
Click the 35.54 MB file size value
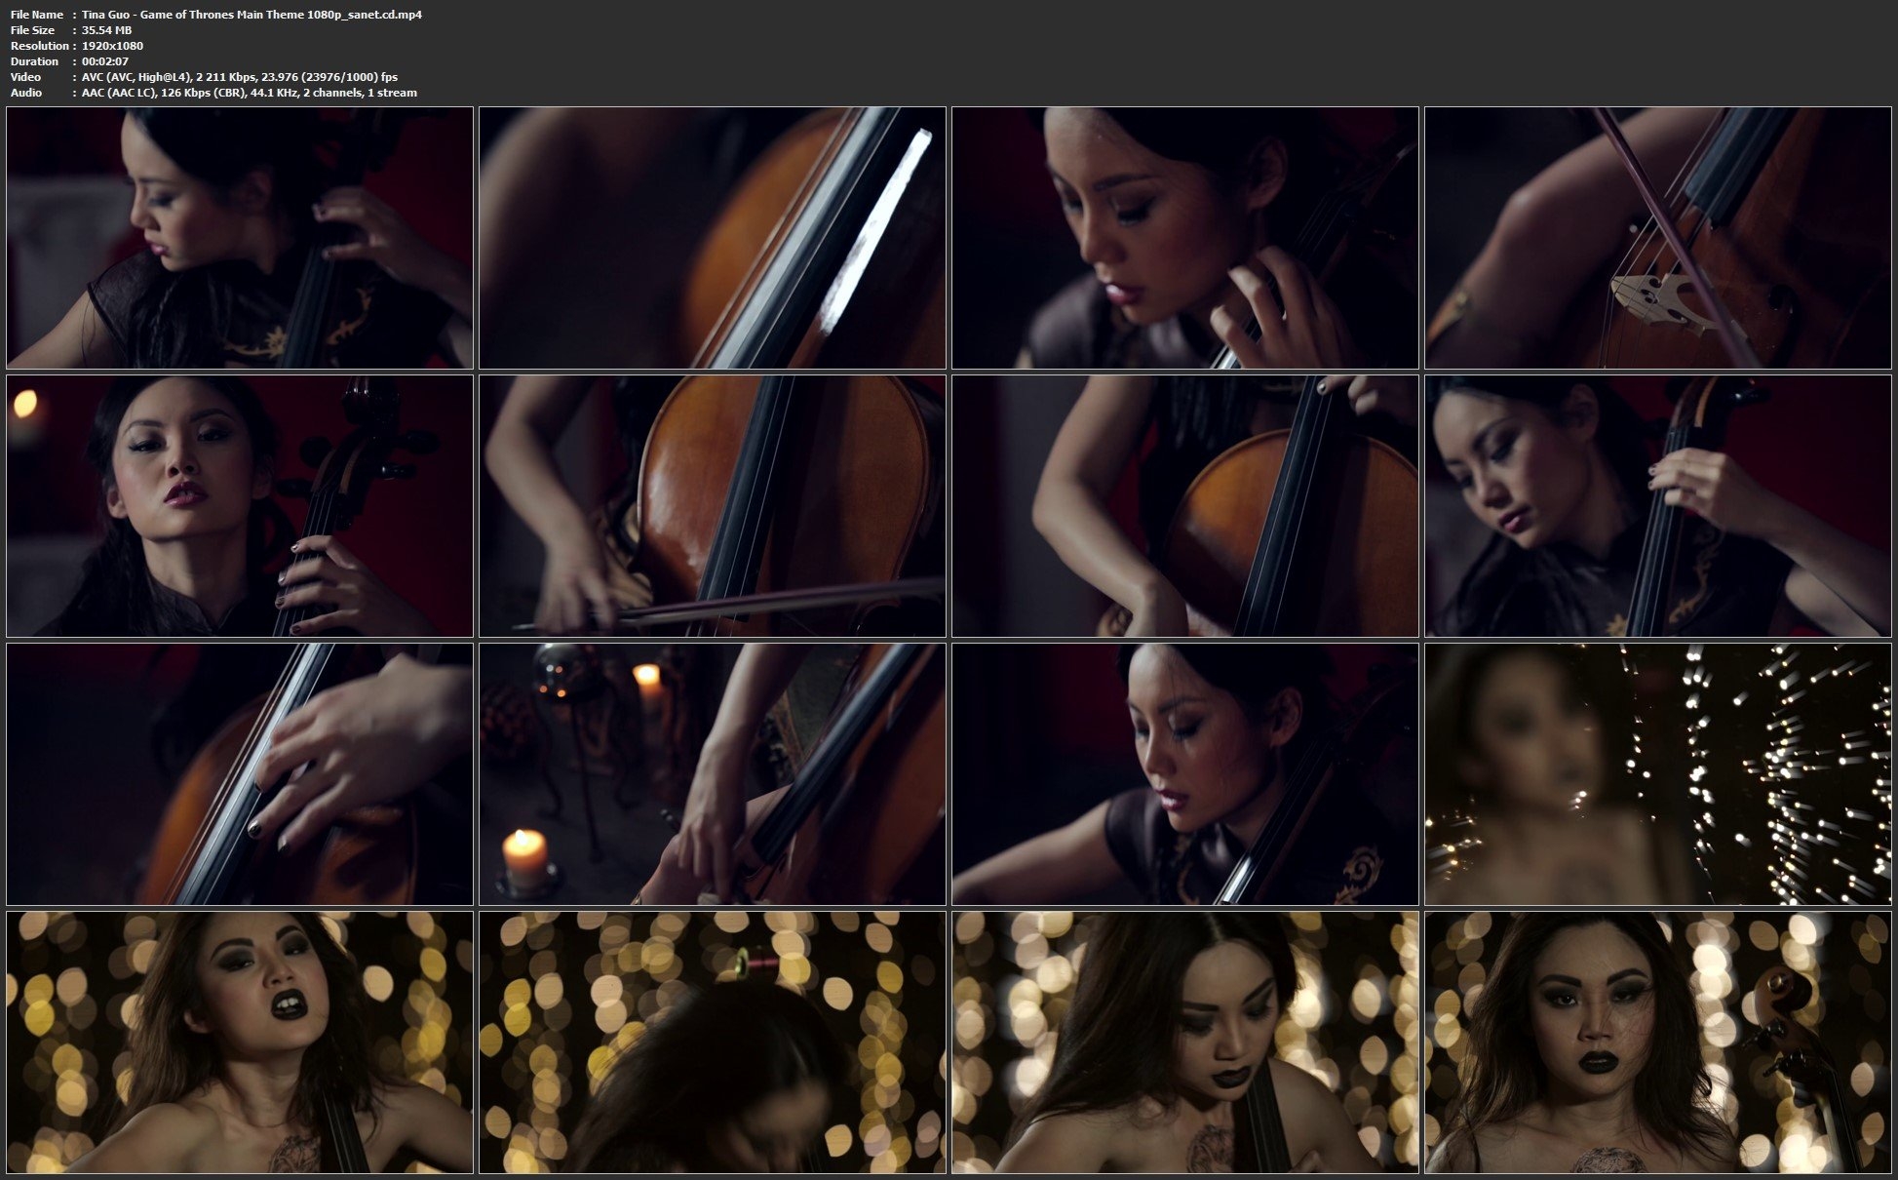(x=106, y=30)
